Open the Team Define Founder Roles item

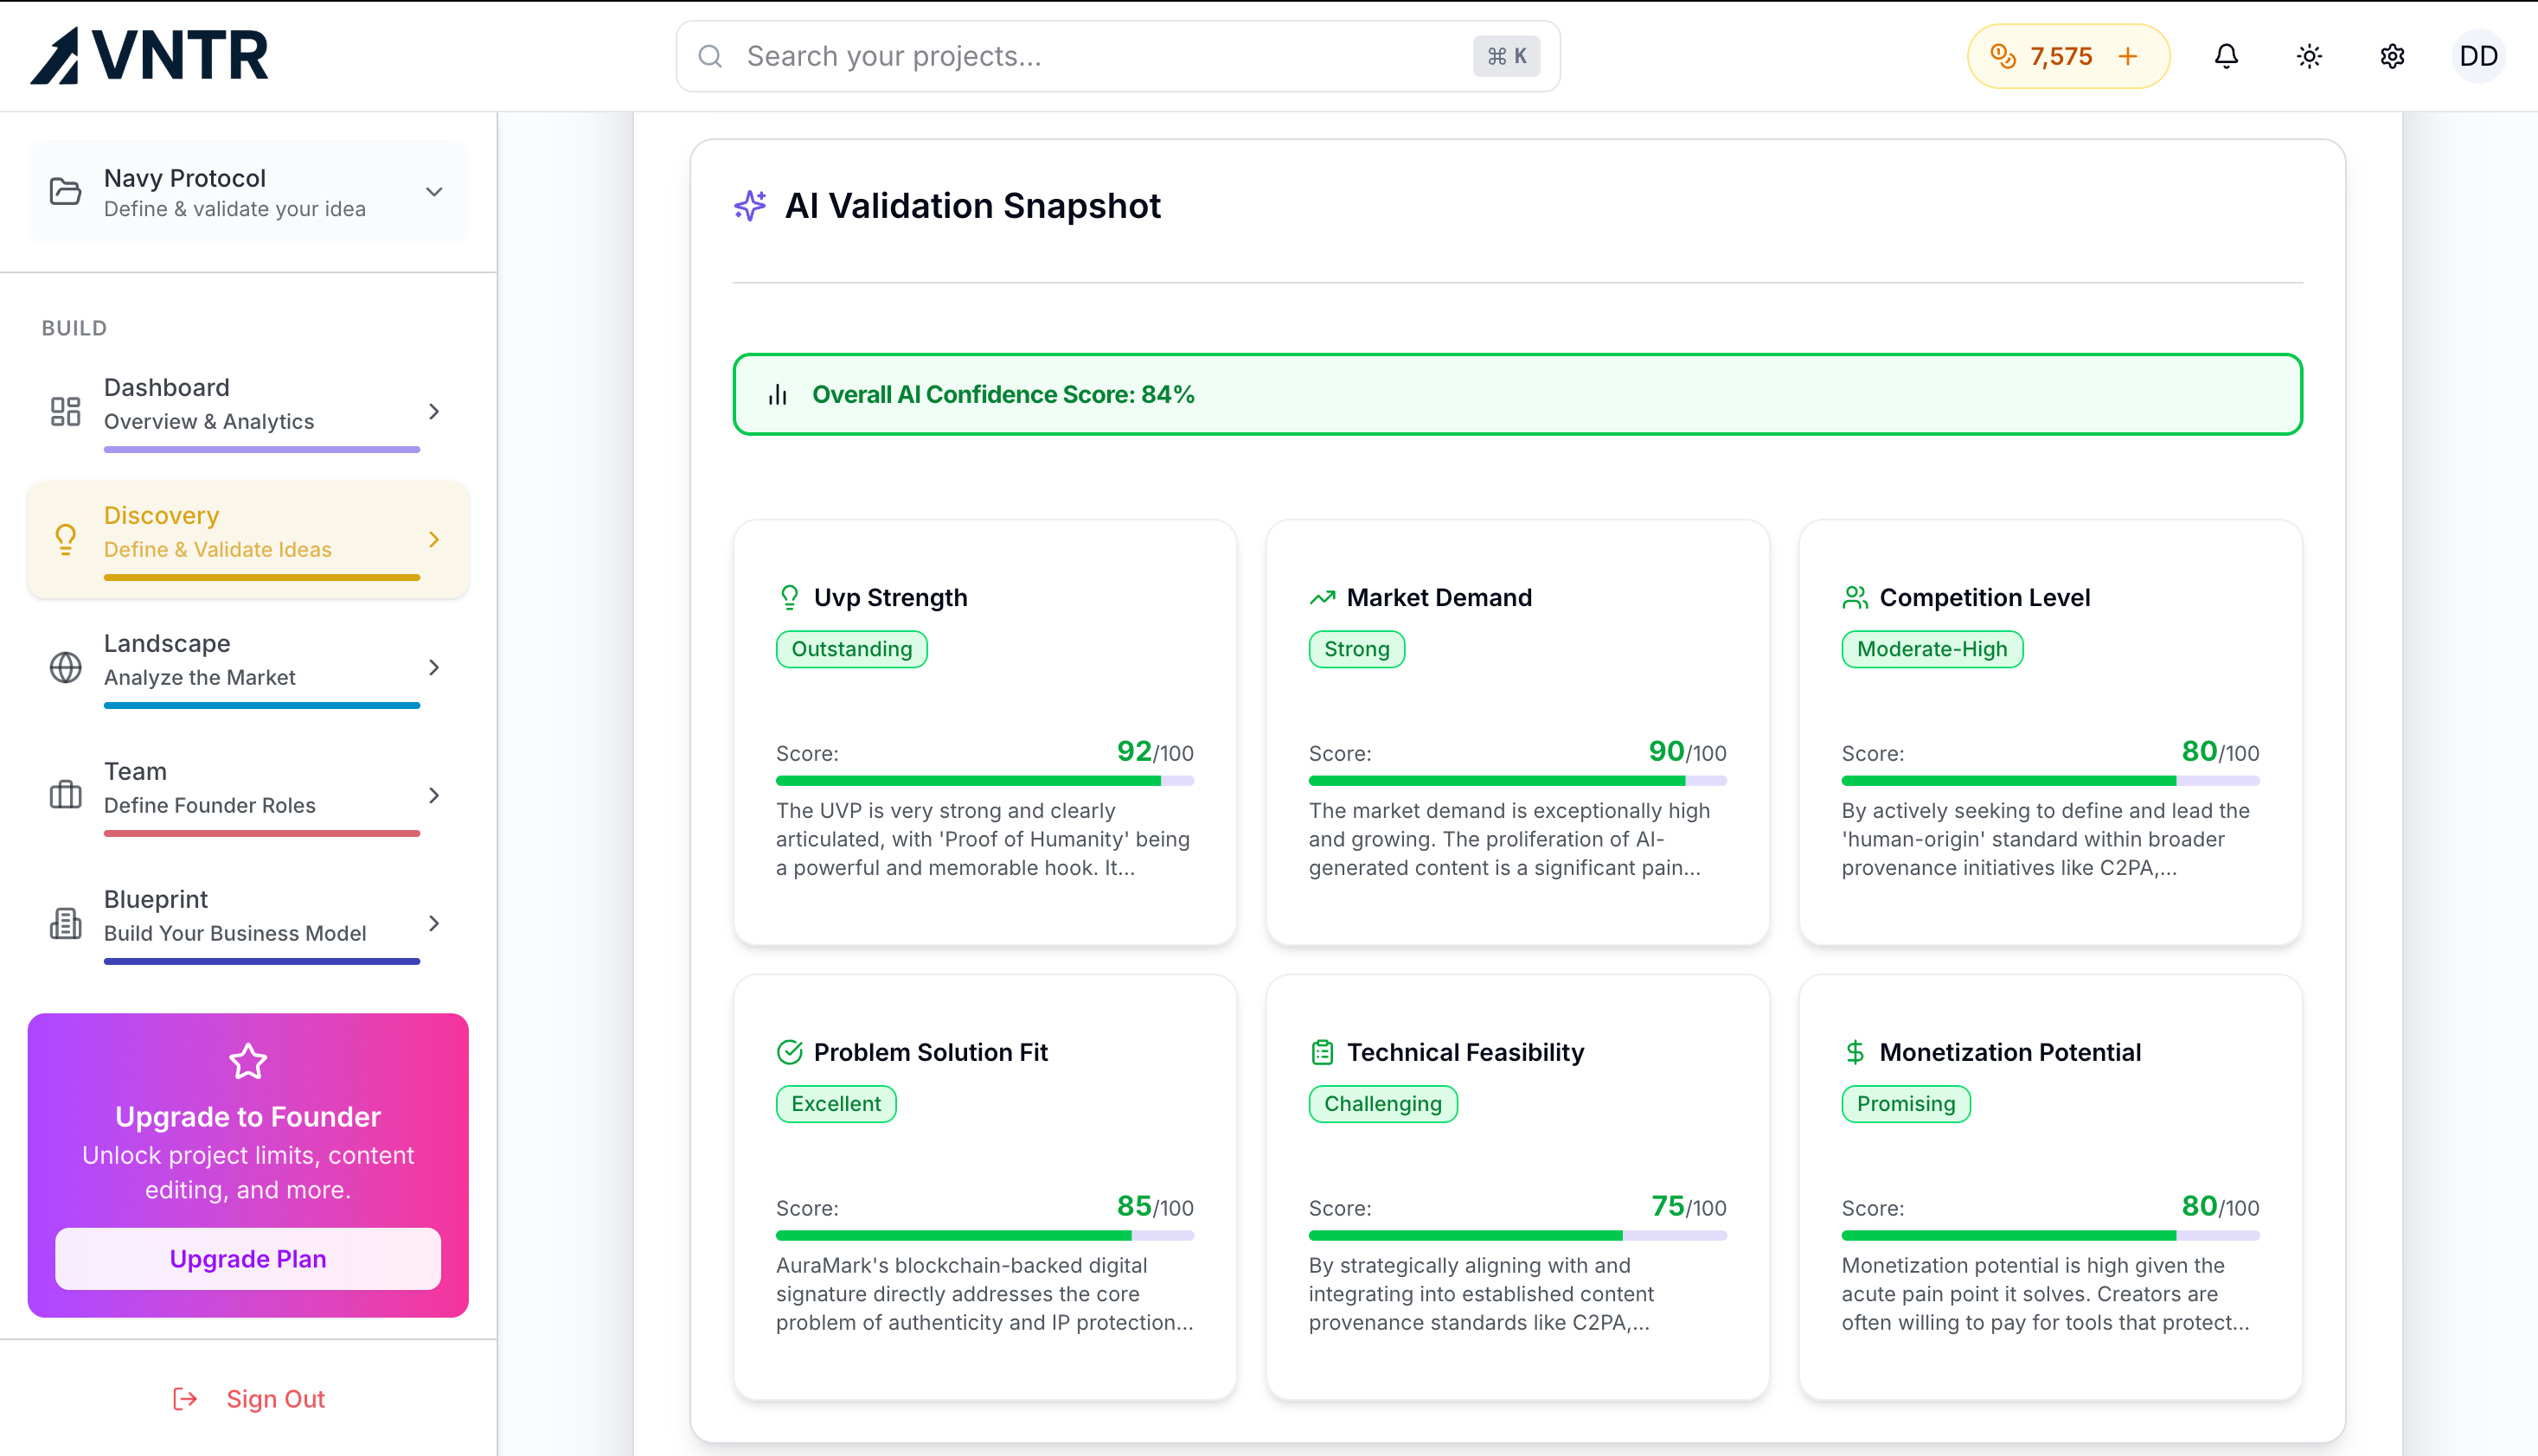[x=247, y=788]
